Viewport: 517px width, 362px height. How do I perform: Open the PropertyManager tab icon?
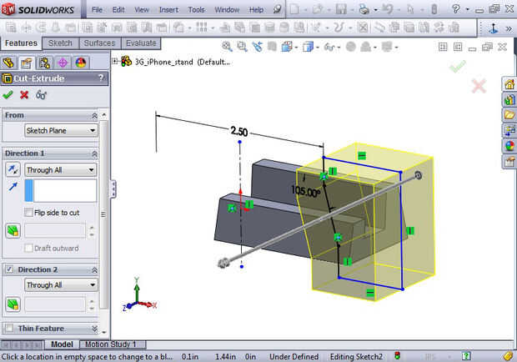(27, 63)
